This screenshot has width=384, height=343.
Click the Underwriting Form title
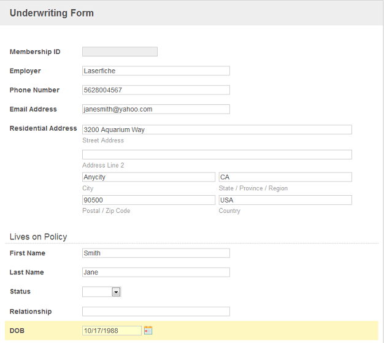pyautogui.click(x=52, y=13)
